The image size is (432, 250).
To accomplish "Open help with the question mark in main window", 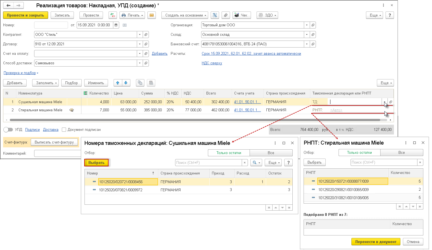I will (x=390, y=15).
